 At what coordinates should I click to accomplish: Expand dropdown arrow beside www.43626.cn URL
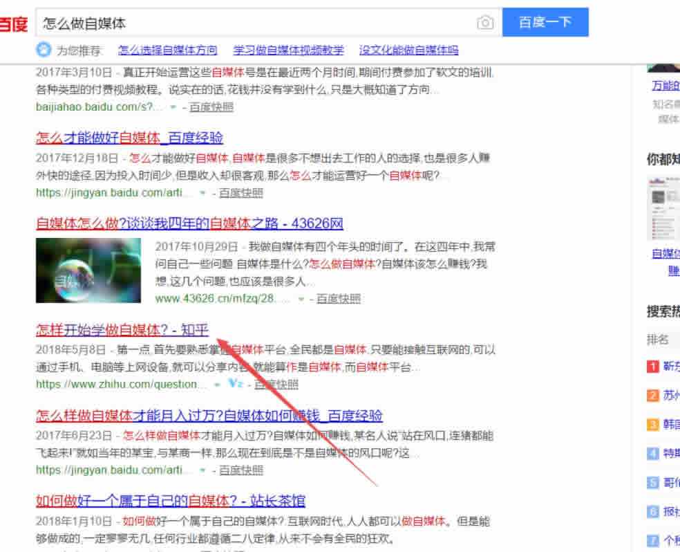pyautogui.click(x=301, y=299)
